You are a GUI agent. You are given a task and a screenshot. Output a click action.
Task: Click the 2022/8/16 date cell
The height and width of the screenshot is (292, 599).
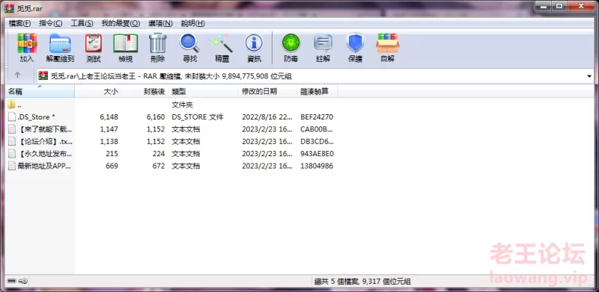click(267, 117)
